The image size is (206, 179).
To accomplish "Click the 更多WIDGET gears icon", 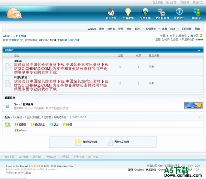I will tap(162, 12).
